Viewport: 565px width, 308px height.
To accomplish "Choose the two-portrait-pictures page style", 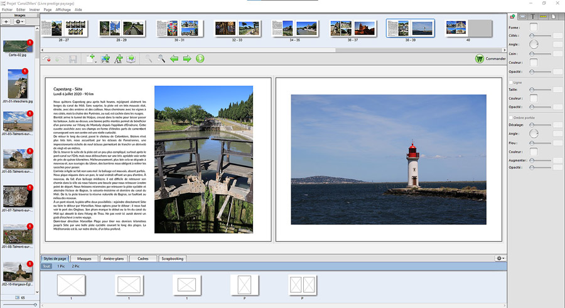I will [x=303, y=285].
